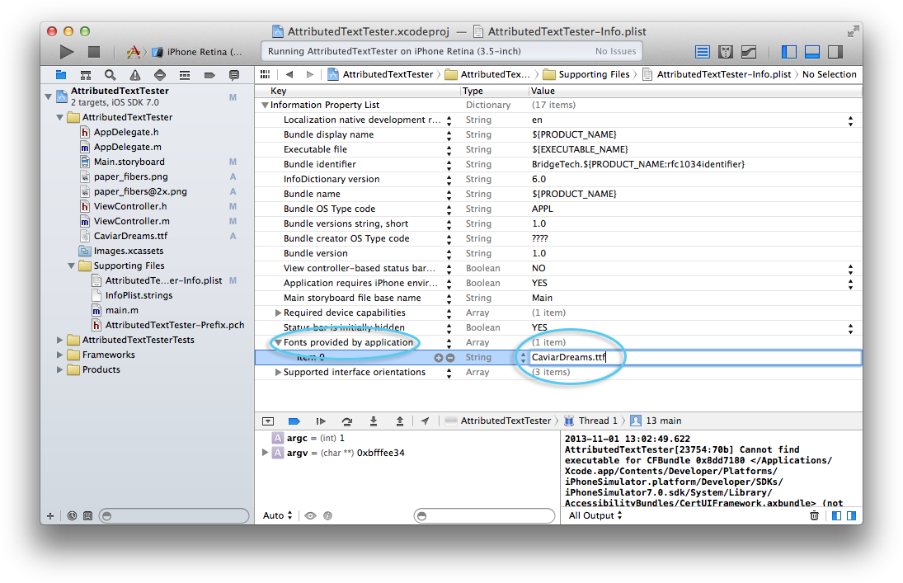Expand the AttributedTextTesterTests group
The image size is (903, 583).
59,340
